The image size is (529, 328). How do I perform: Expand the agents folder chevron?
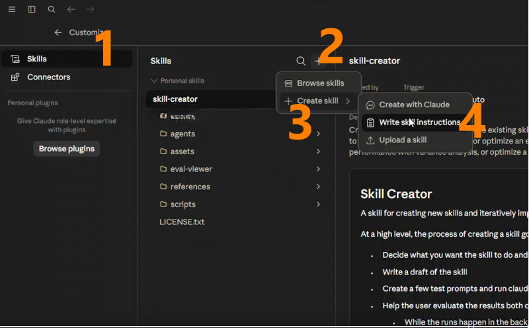click(x=318, y=134)
